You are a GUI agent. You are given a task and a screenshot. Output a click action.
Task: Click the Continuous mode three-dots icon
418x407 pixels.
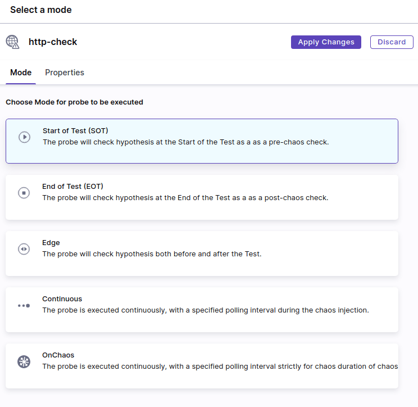(x=24, y=306)
